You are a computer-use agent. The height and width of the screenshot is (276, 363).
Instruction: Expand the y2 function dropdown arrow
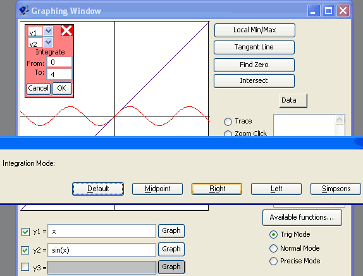tap(48, 42)
